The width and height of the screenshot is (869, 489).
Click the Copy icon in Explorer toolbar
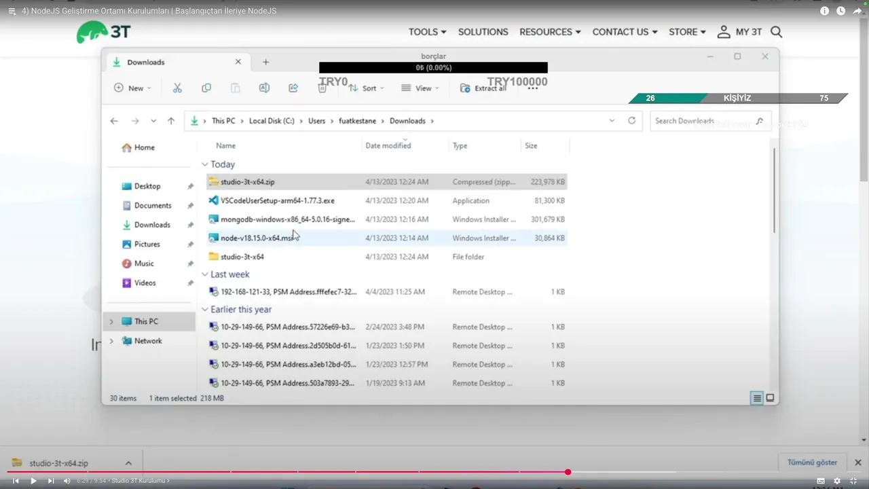pyautogui.click(x=206, y=88)
